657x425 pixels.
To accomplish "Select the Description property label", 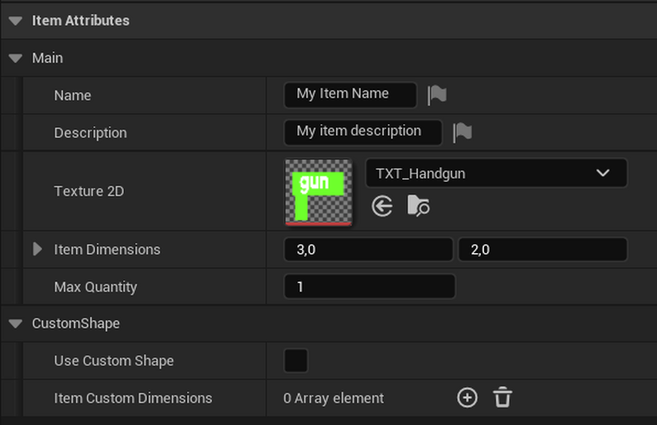I will 90,133.
